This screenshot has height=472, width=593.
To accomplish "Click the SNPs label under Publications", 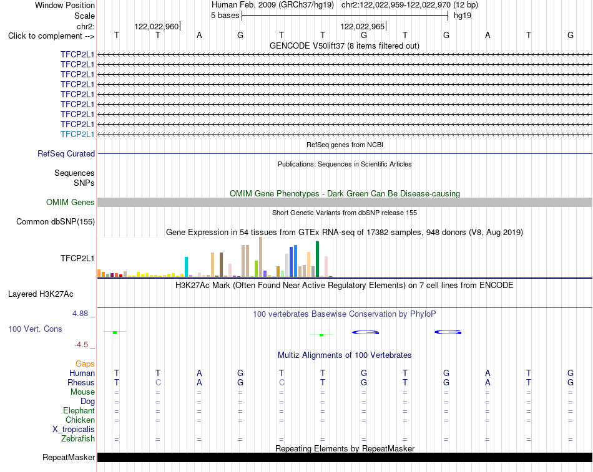I will click(84, 183).
